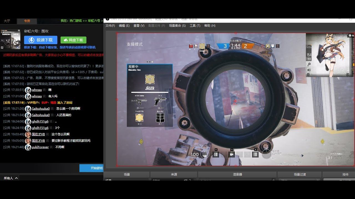This screenshot has height=199, width=355.
Task: Click ghdh151g6's avatar at 18:24:19
Action: coord(28,128)
